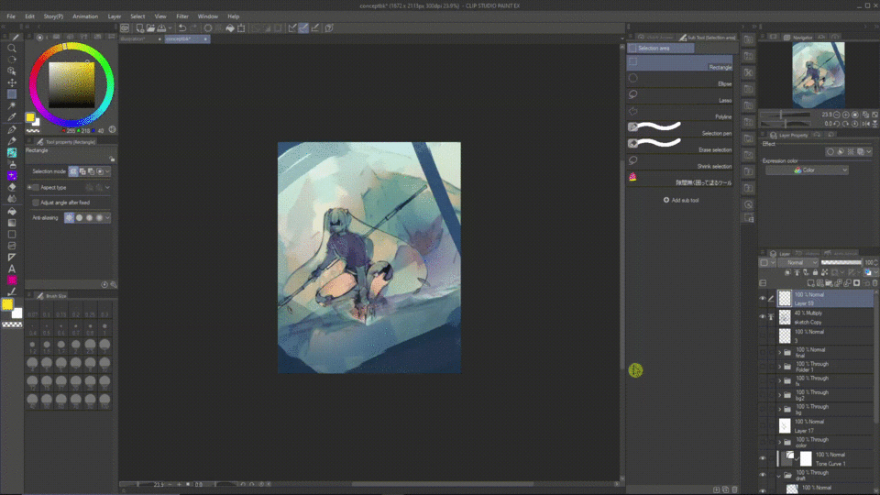
Task: Open the File menu
Action: click(11, 16)
